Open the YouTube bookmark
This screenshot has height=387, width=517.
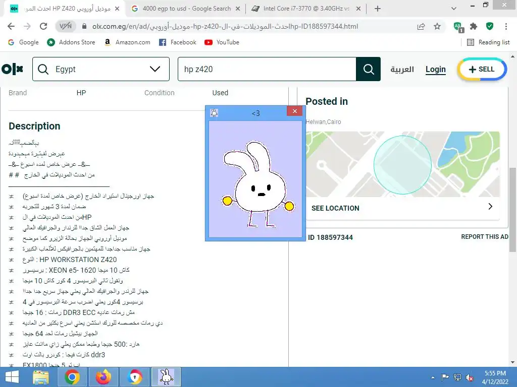222,42
